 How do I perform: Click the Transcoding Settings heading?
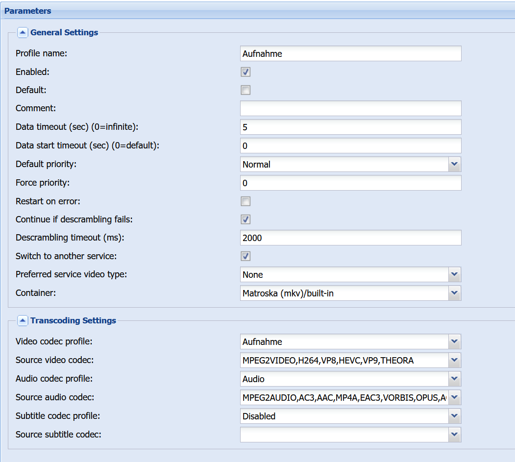click(x=73, y=320)
